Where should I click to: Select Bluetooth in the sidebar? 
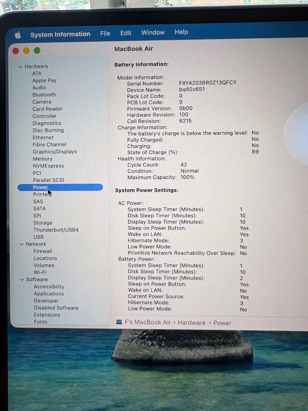(x=44, y=95)
